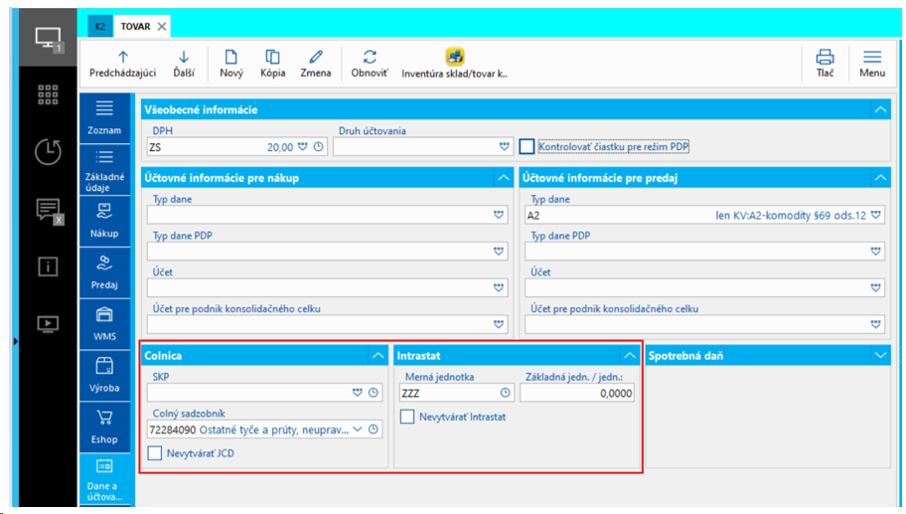Create a Nový record
The height and width of the screenshot is (514, 906).
click(231, 64)
